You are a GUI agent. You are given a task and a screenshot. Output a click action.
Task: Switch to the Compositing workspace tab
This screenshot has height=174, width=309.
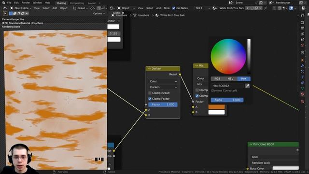pos(77,3)
